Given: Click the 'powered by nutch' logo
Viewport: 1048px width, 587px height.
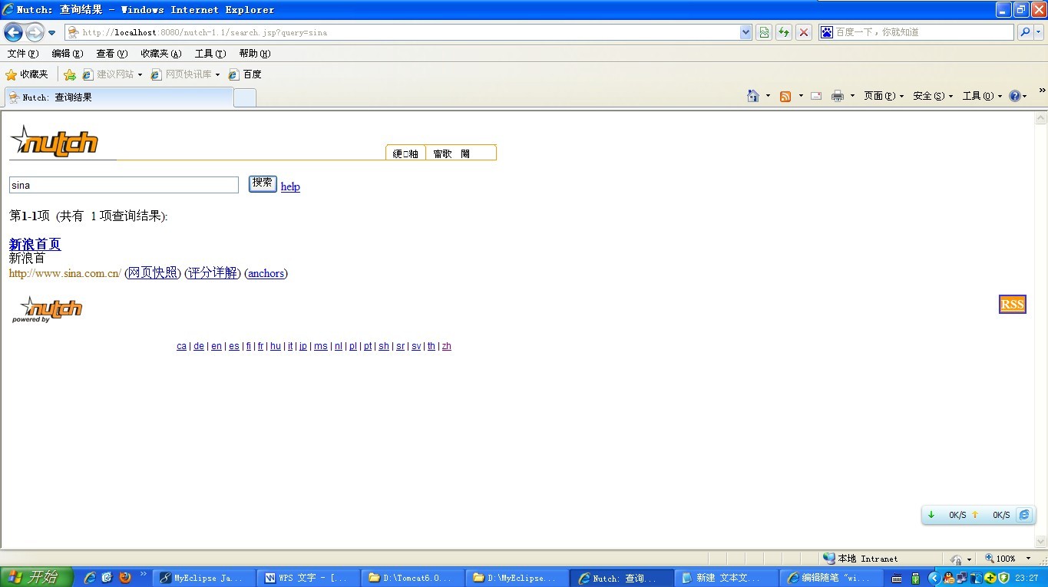Looking at the screenshot, I should tap(47, 309).
